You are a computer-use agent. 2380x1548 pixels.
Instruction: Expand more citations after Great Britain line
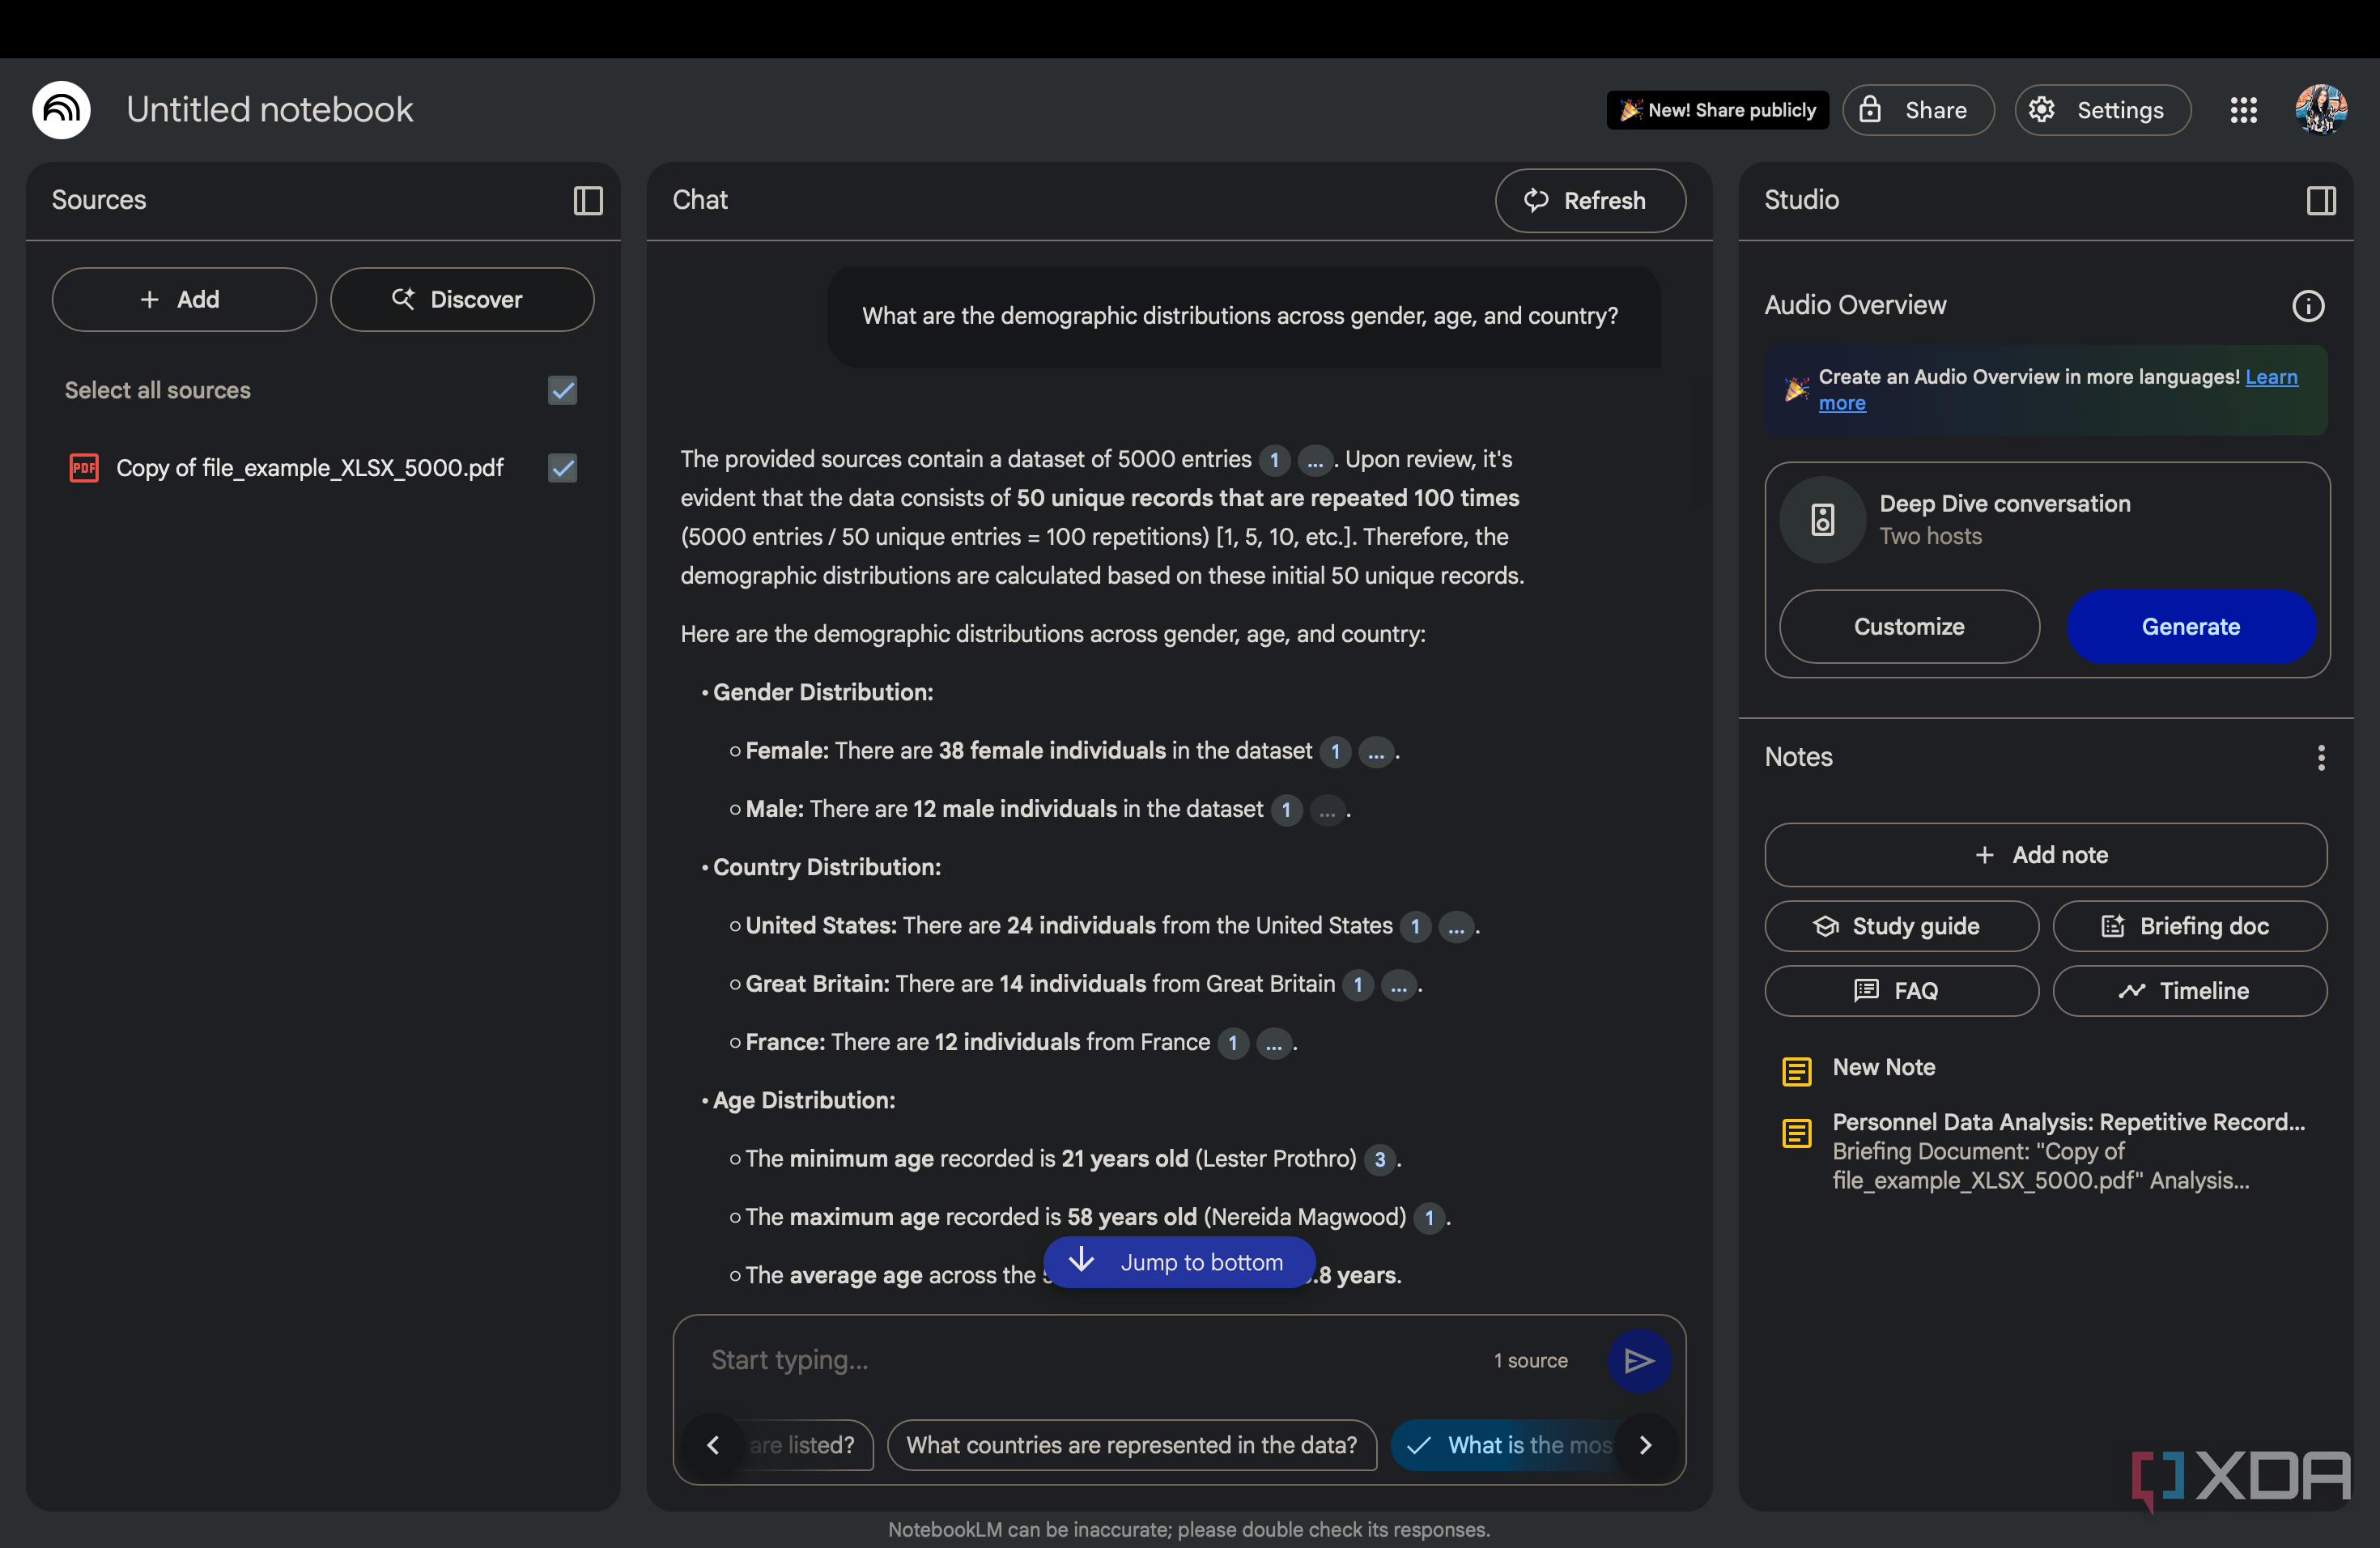[x=1399, y=984]
